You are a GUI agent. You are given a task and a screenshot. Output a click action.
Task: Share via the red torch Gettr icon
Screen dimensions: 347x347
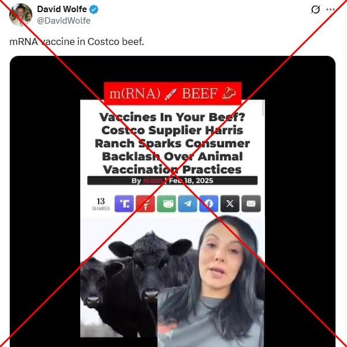(145, 203)
